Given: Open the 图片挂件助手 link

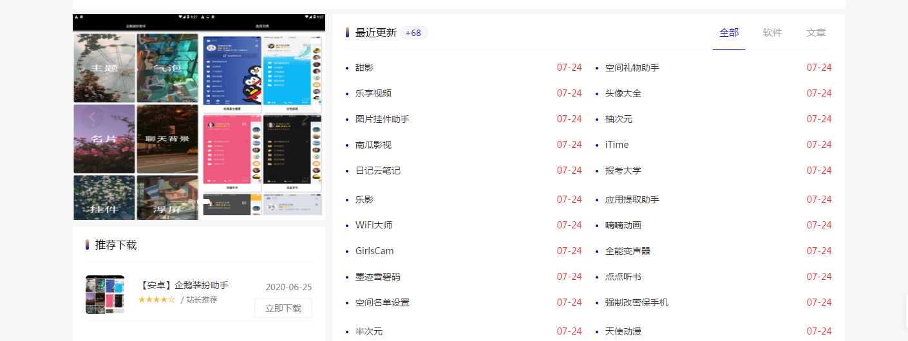Looking at the screenshot, I should click(x=383, y=119).
